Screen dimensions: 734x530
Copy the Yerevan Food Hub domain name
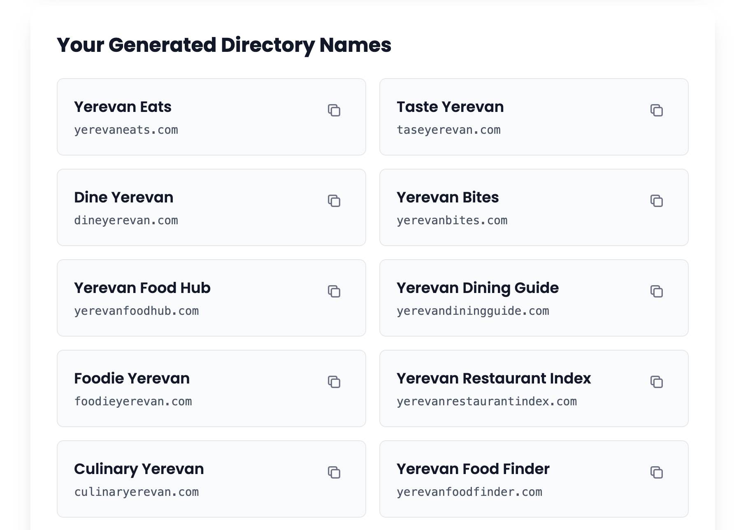coord(334,292)
